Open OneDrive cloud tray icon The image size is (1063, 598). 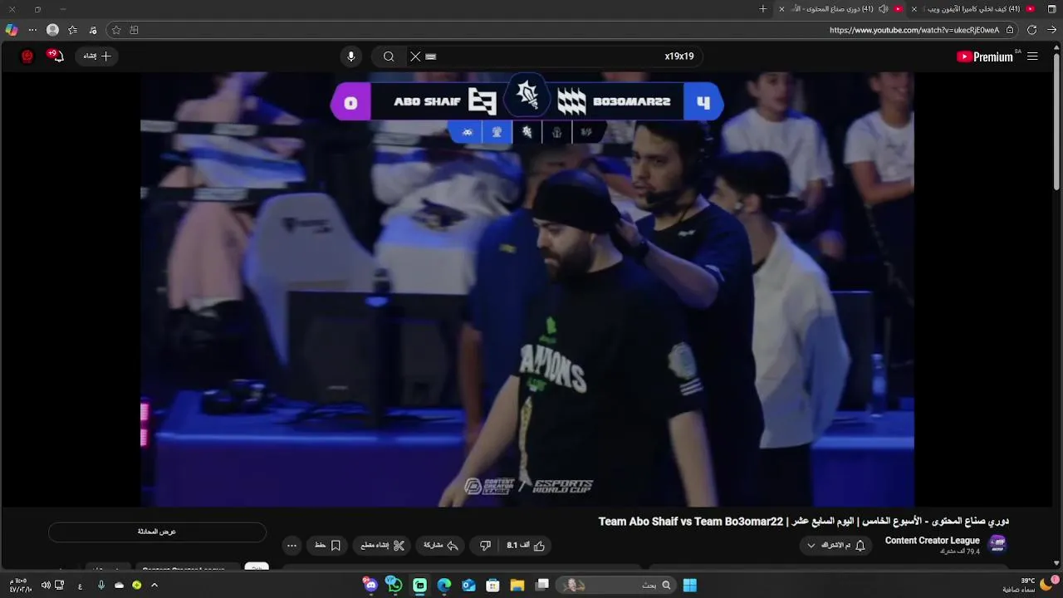pyautogui.click(x=119, y=586)
